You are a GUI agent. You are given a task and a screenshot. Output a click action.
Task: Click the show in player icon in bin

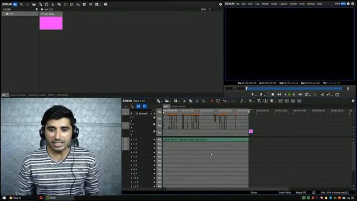71,4
